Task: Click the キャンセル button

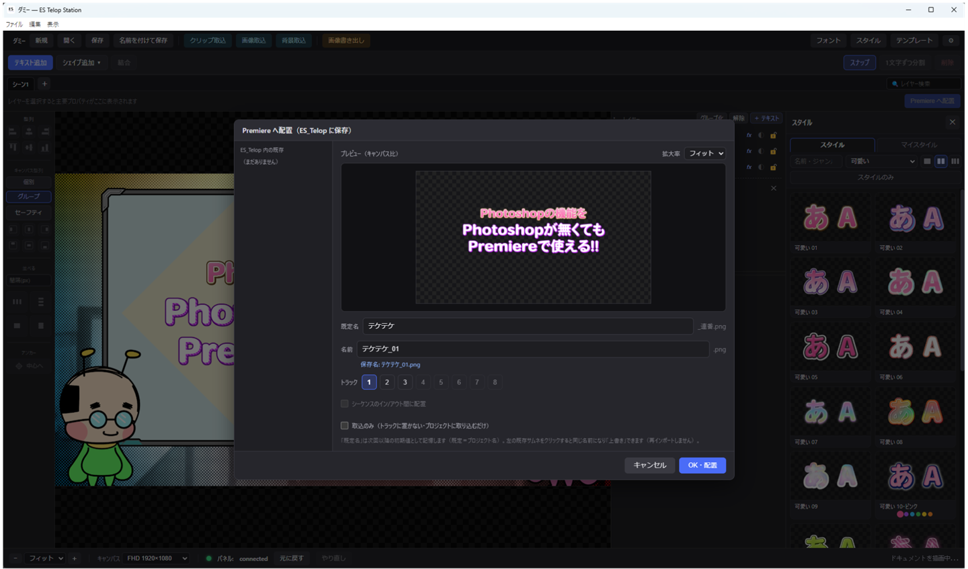Action: pos(649,465)
